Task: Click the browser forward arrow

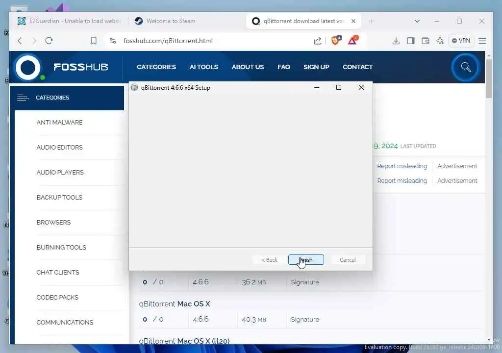Action: pyautogui.click(x=34, y=41)
